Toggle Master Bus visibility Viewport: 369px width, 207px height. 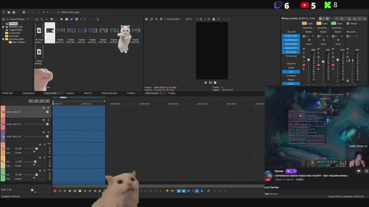(x=291, y=52)
